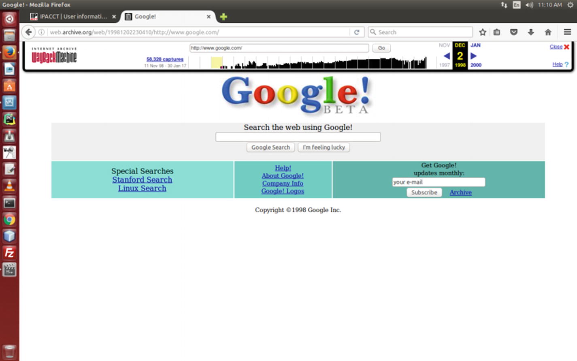
Task: Launch FileZilla from the dock
Action: [9, 253]
